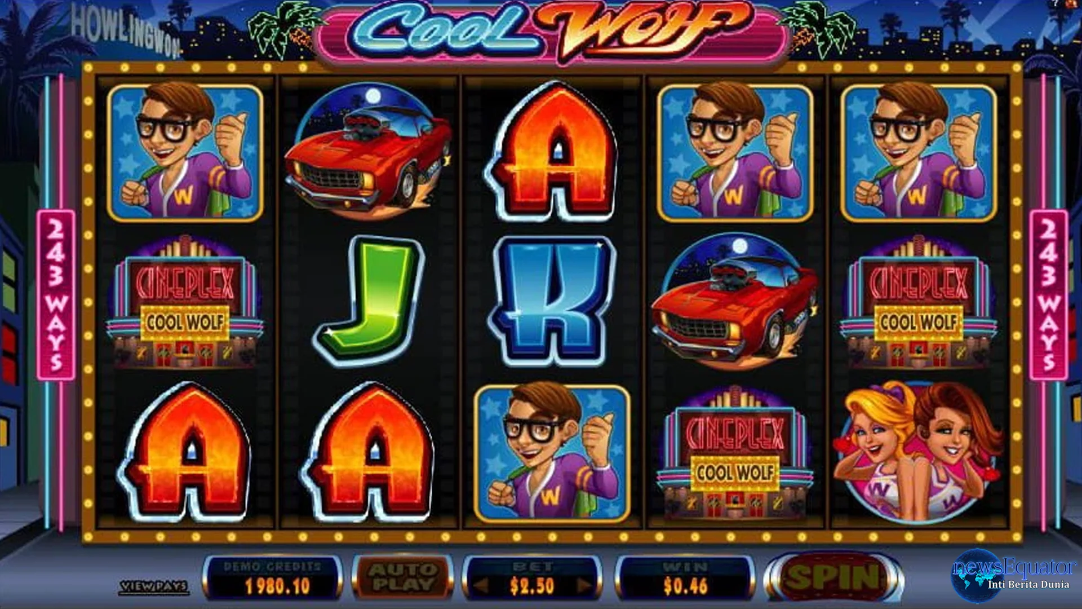Start Auto Play mode
This screenshot has height=609, width=1082.
point(402,577)
